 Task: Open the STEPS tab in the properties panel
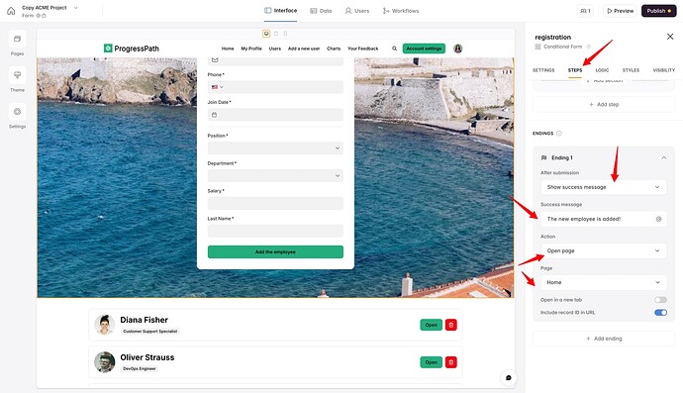(x=575, y=70)
